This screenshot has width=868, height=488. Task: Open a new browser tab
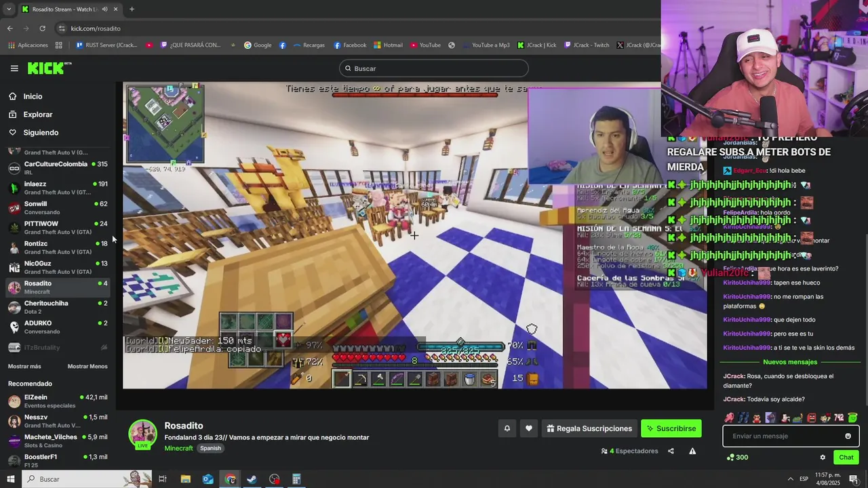pyautogui.click(x=132, y=9)
